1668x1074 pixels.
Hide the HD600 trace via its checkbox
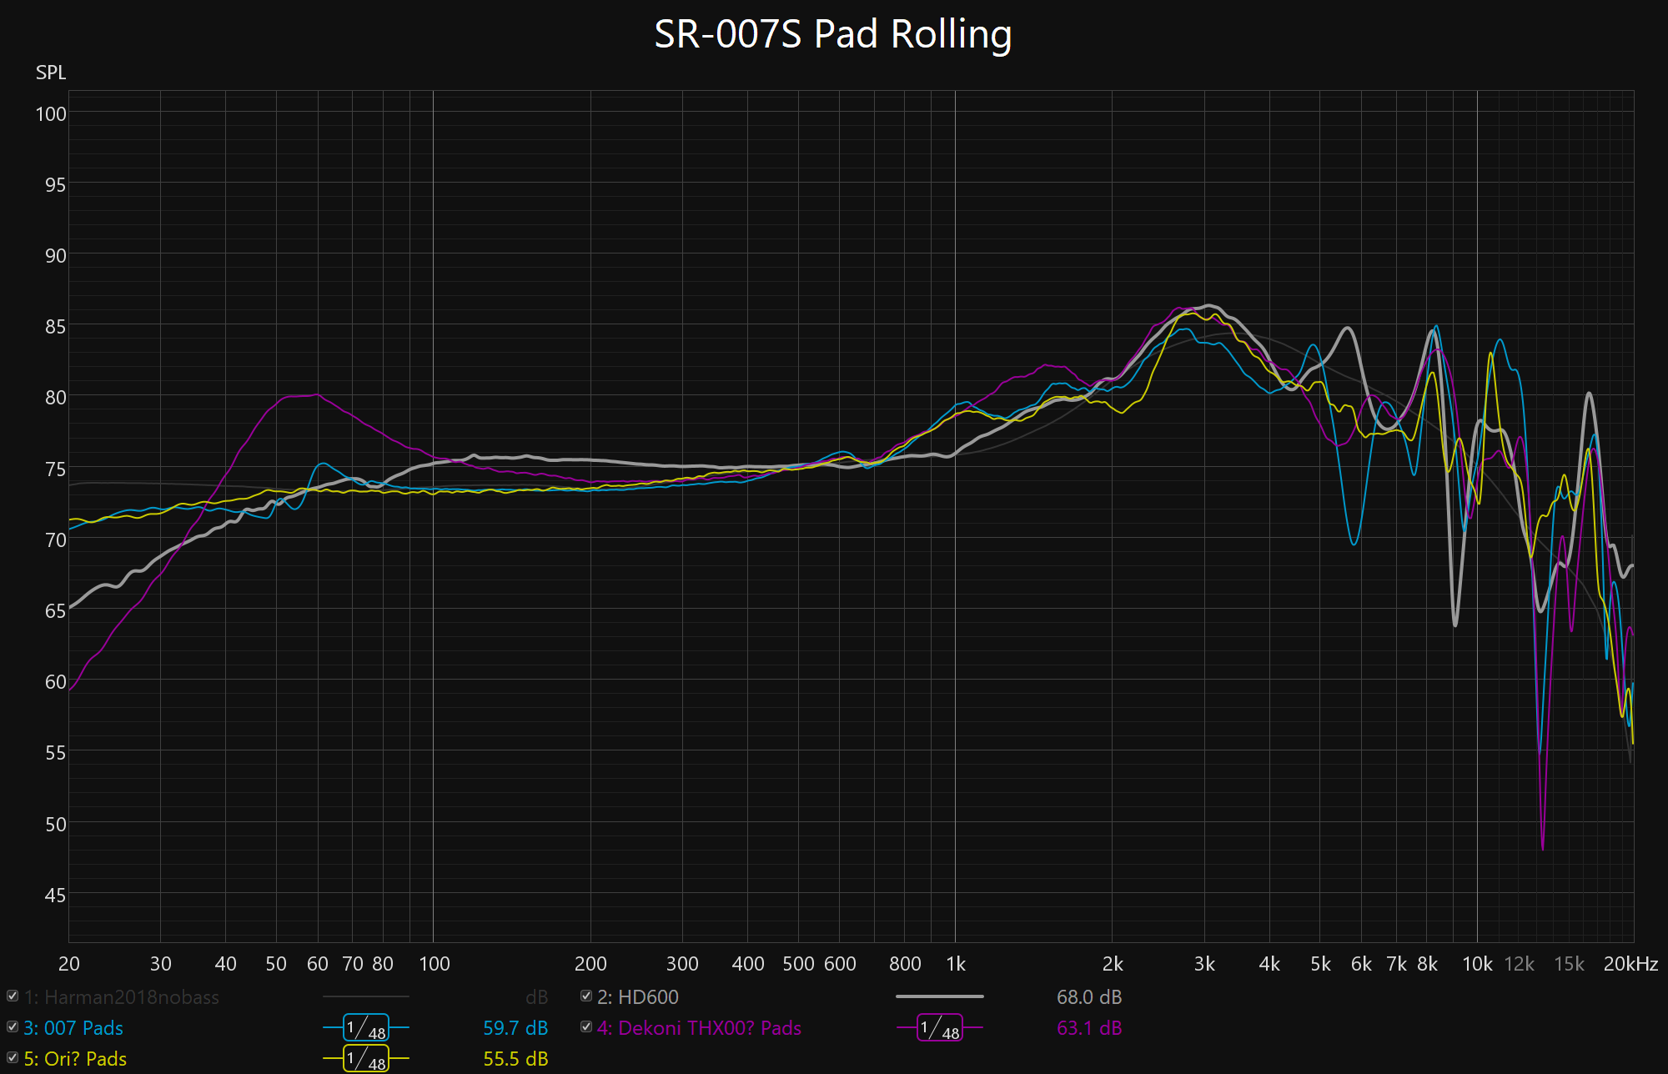(x=586, y=996)
